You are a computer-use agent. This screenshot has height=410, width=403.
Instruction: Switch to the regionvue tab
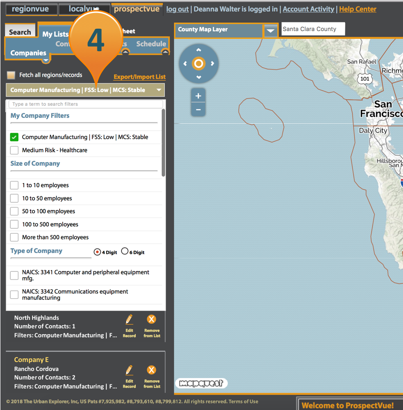(x=31, y=9)
